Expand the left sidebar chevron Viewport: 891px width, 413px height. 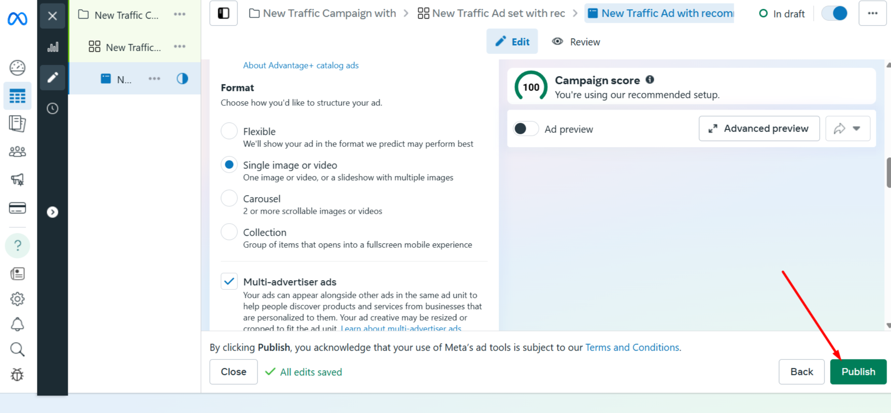tap(53, 212)
